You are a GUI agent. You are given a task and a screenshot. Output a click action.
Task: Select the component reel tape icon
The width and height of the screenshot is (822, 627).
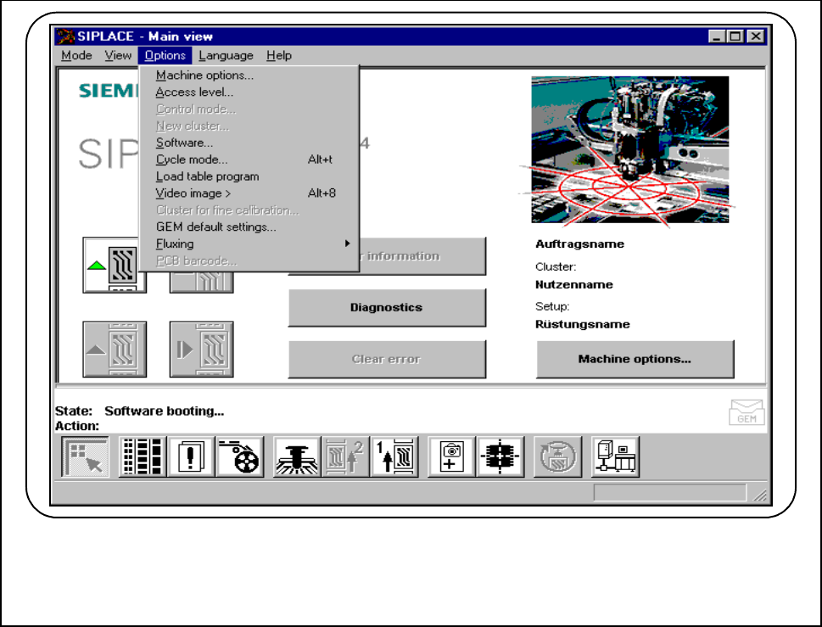pos(238,458)
